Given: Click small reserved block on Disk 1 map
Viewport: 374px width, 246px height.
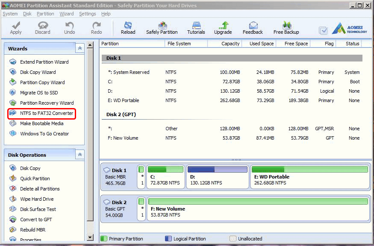Looking at the screenshot, I should click(x=141, y=177).
